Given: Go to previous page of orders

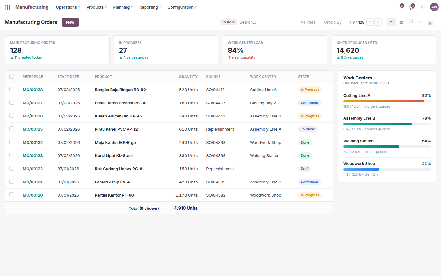Looking at the screenshot, I should click(370, 22).
